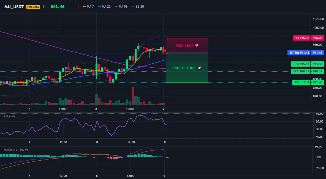
Task: Click the tallest red volume bar
Action: 133,96
